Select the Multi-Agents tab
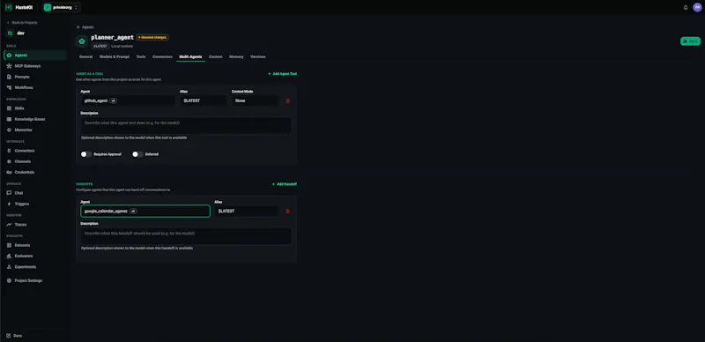The image size is (705, 342). [190, 56]
